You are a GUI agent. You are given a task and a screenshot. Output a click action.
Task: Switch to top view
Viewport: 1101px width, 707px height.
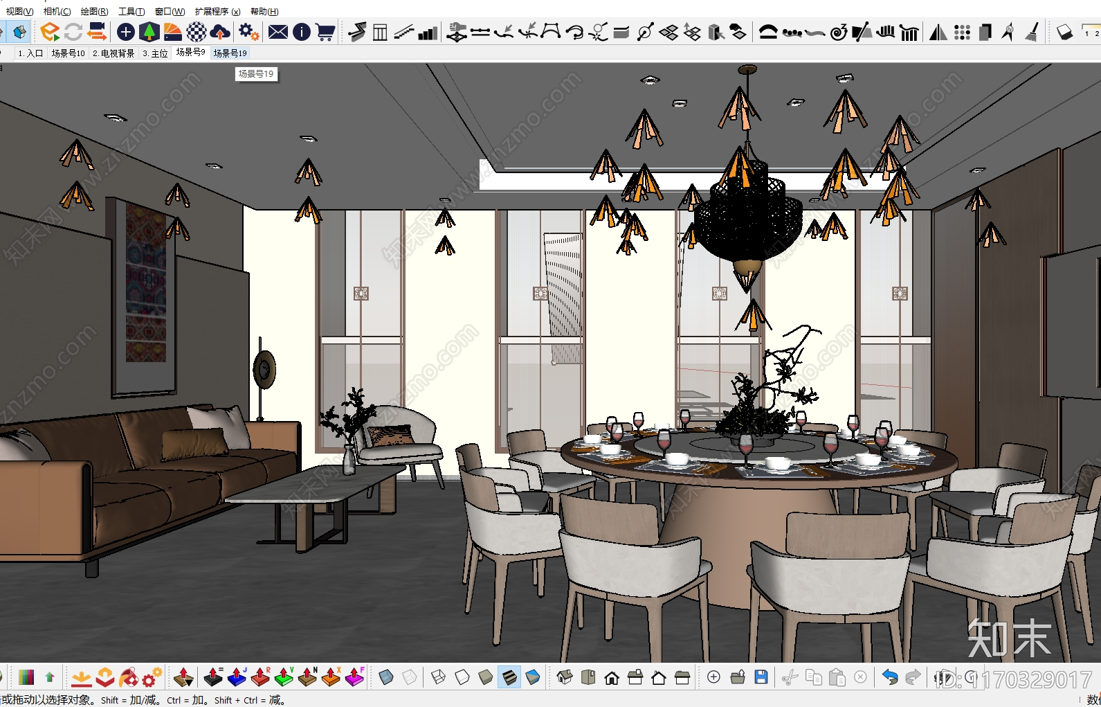pos(588,677)
